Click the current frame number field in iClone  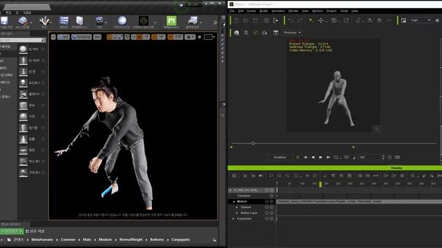369,158
